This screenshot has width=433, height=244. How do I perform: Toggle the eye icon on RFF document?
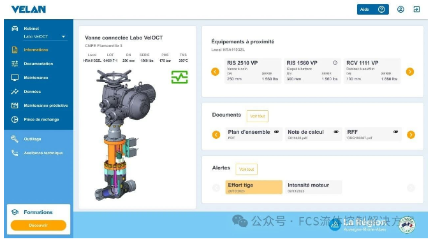pos(396,132)
